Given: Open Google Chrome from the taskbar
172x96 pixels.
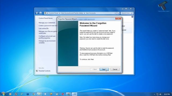Looking at the screenshot, I should pos(34,94).
